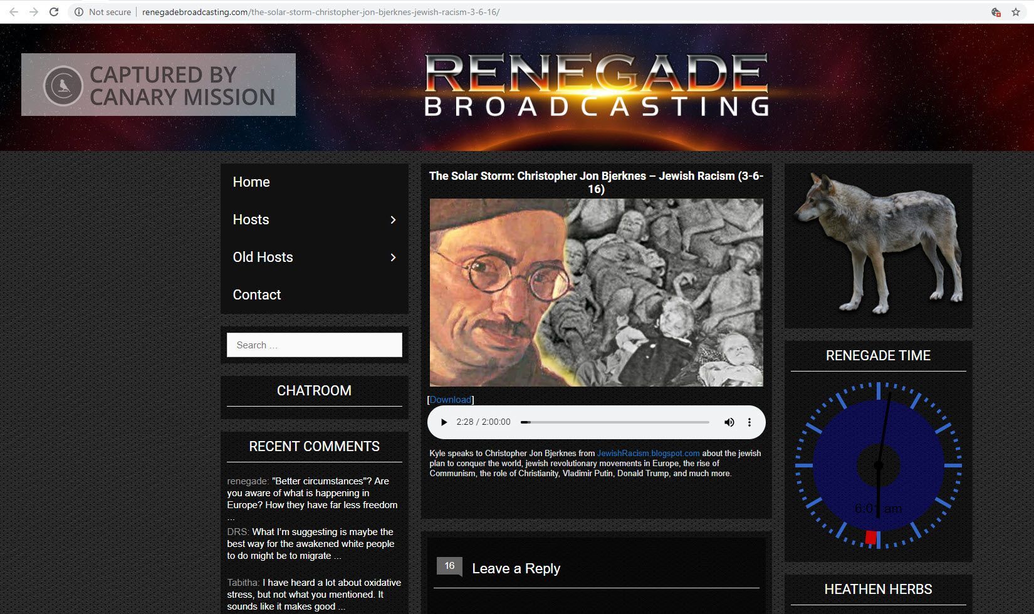Go to the Home menu item

[x=251, y=182]
